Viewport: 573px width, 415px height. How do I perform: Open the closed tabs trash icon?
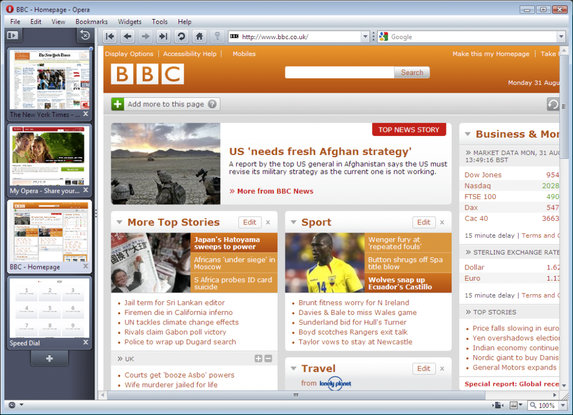(85, 35)
